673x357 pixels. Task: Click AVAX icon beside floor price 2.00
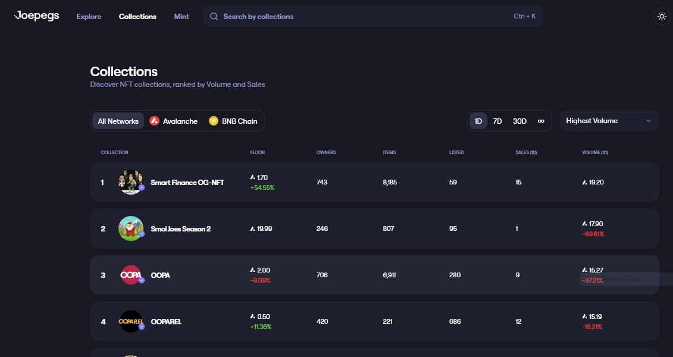(252, 270)
